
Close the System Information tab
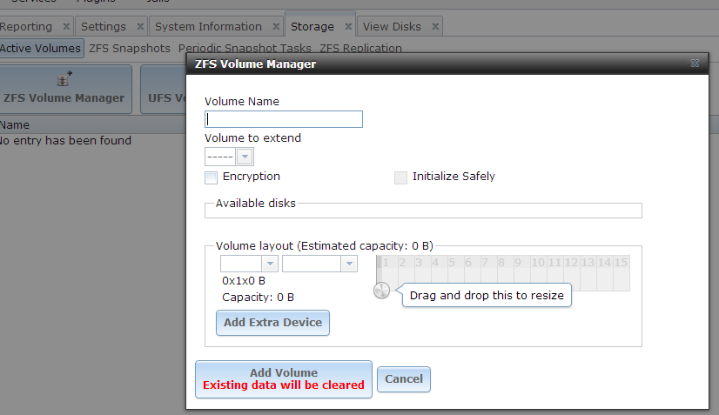coord(276,27)
